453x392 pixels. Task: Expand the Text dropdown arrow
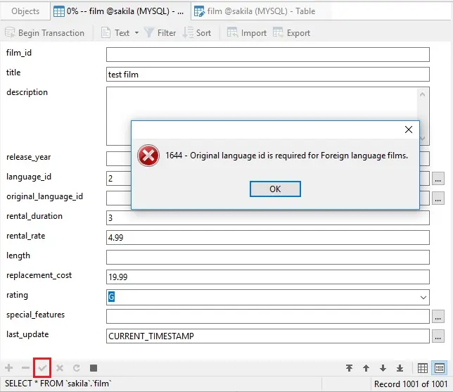136,33
